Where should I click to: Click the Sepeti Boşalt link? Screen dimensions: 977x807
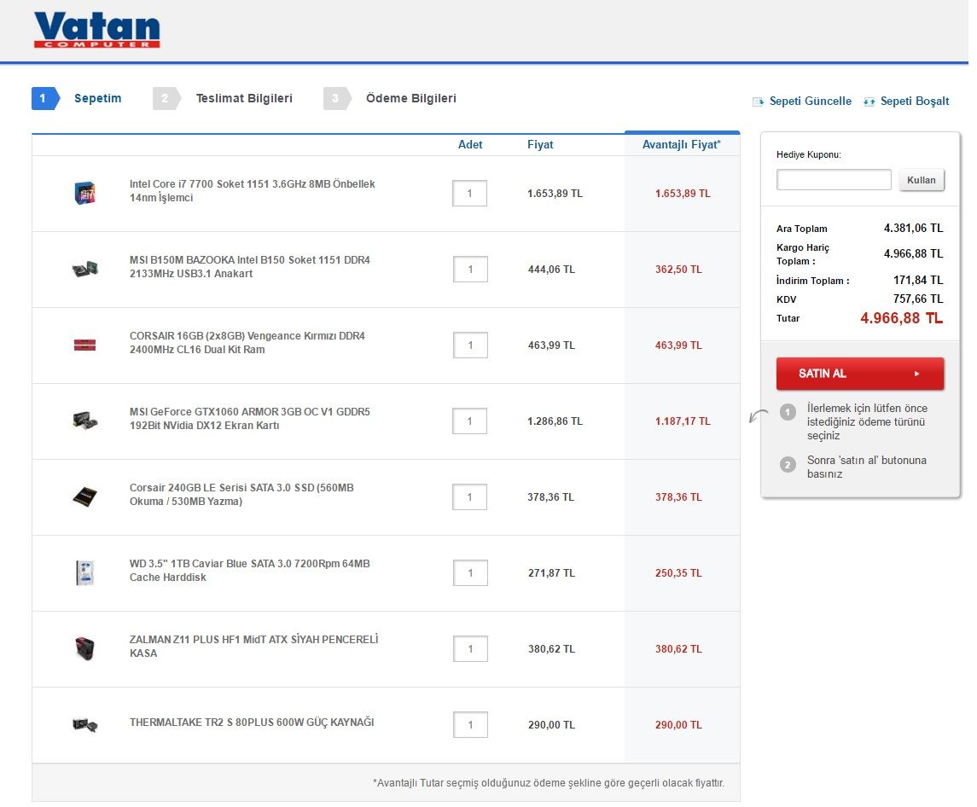coord(914,101)
